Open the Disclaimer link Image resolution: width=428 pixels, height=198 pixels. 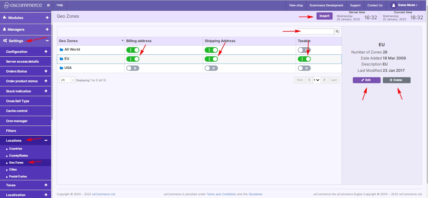coord(255,194)
